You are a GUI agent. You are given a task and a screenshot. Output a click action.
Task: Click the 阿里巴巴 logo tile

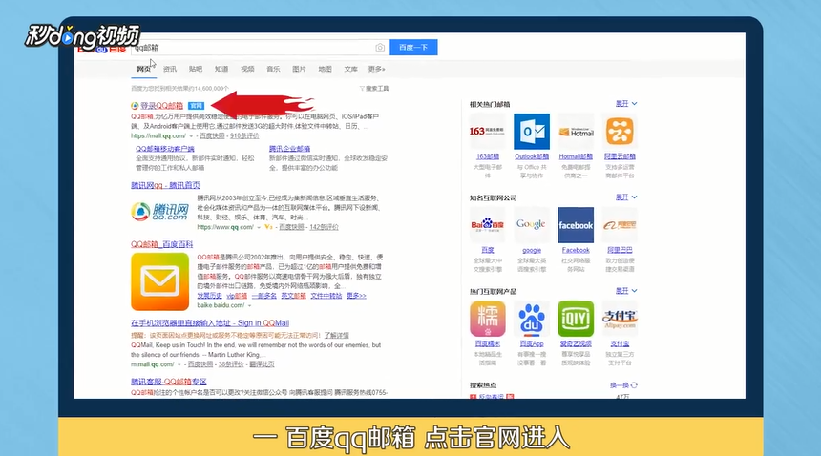620,225
